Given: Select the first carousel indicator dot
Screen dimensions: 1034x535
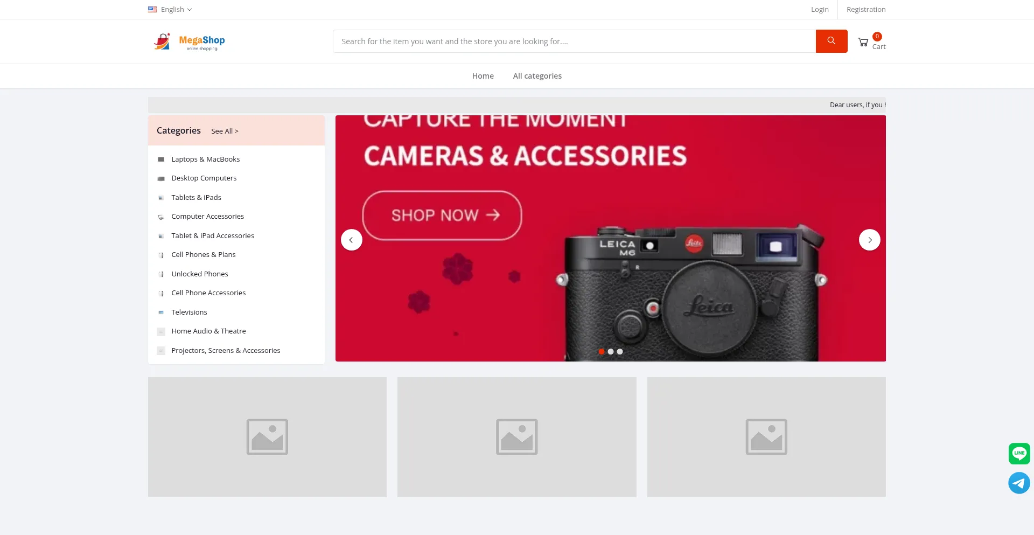Looking at the screenshot, I should click(601, 351).
